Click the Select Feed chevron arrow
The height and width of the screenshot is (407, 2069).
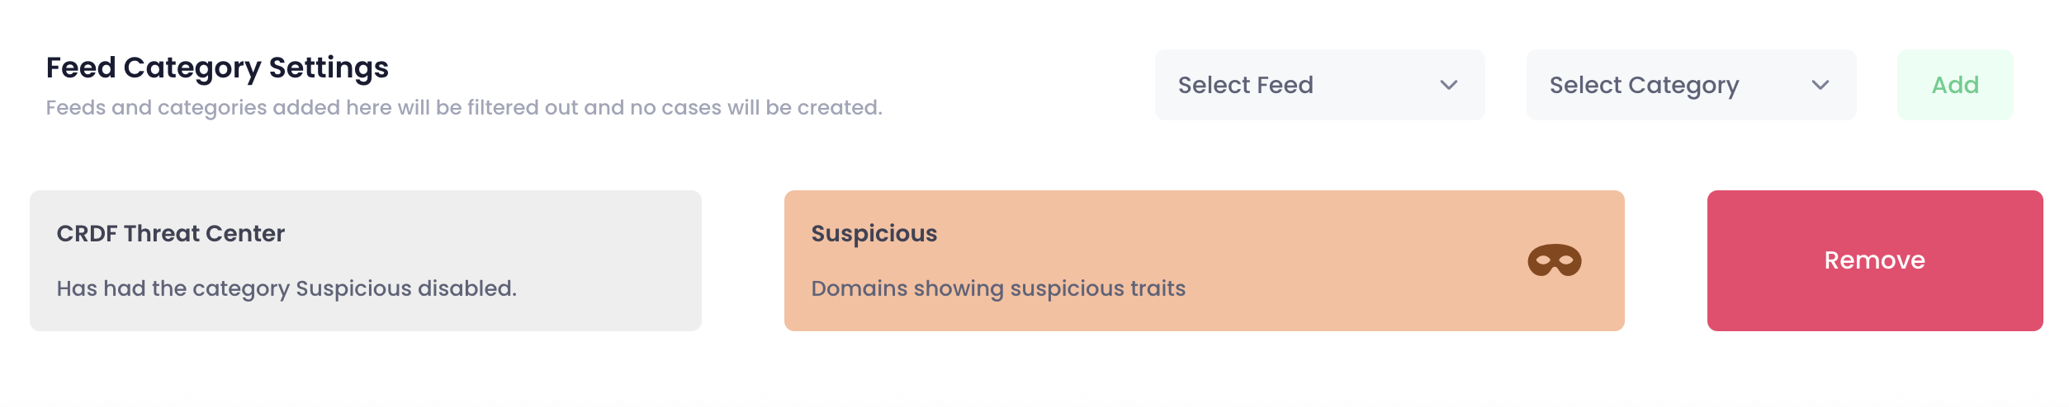[x=1448, y=85]
